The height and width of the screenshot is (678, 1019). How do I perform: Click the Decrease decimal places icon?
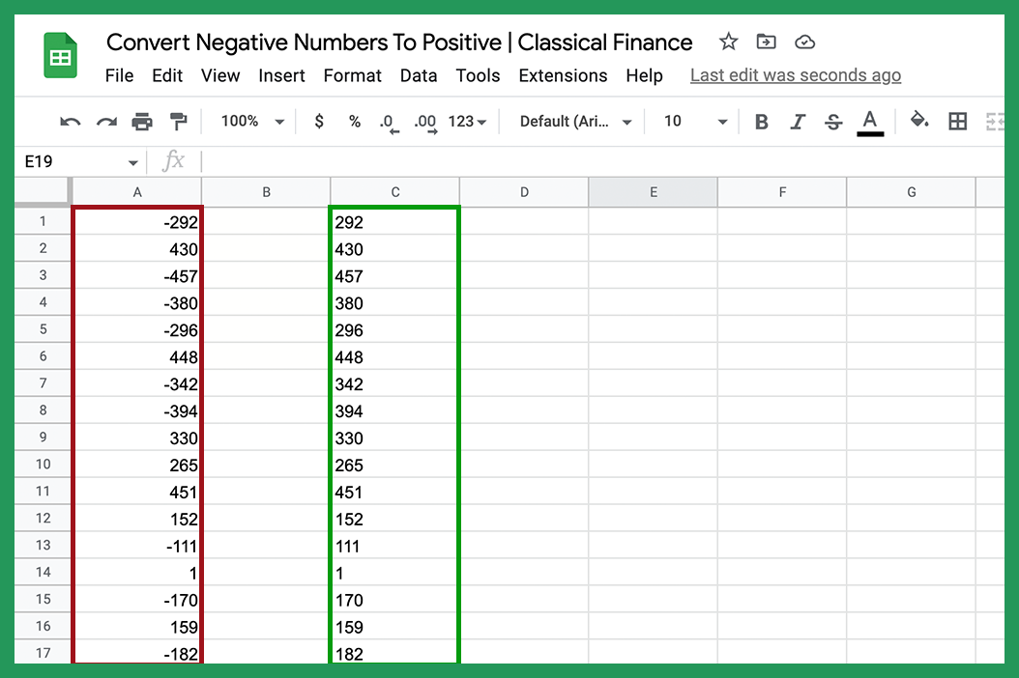[388, 121]
